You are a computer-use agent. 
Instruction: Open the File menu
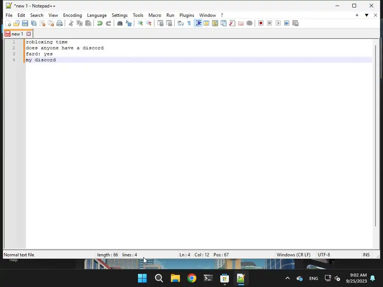coord(9,15)
